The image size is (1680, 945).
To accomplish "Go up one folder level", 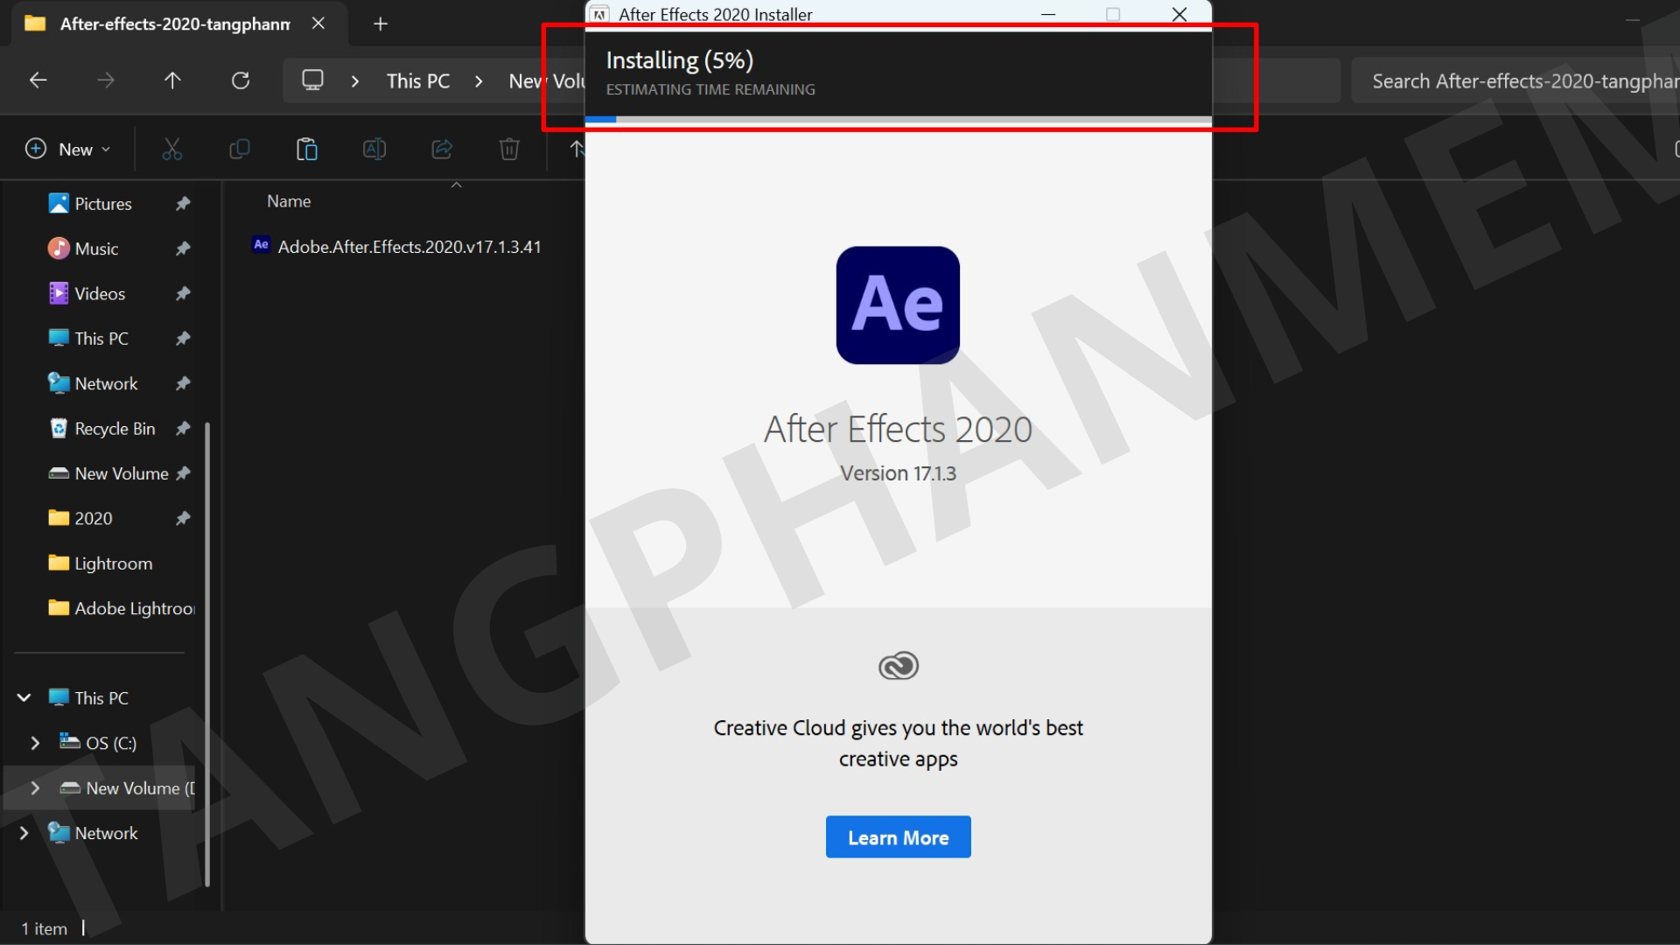I will pyautogui.click(x=172, y=80).
